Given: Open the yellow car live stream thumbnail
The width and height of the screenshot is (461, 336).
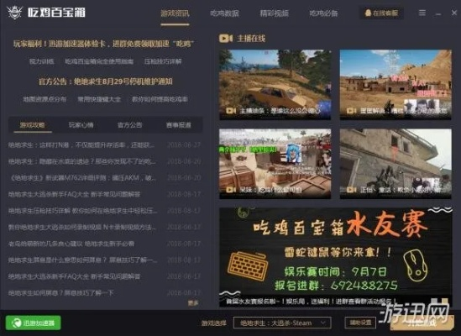Looking at the screenshot, I should 275,85.
